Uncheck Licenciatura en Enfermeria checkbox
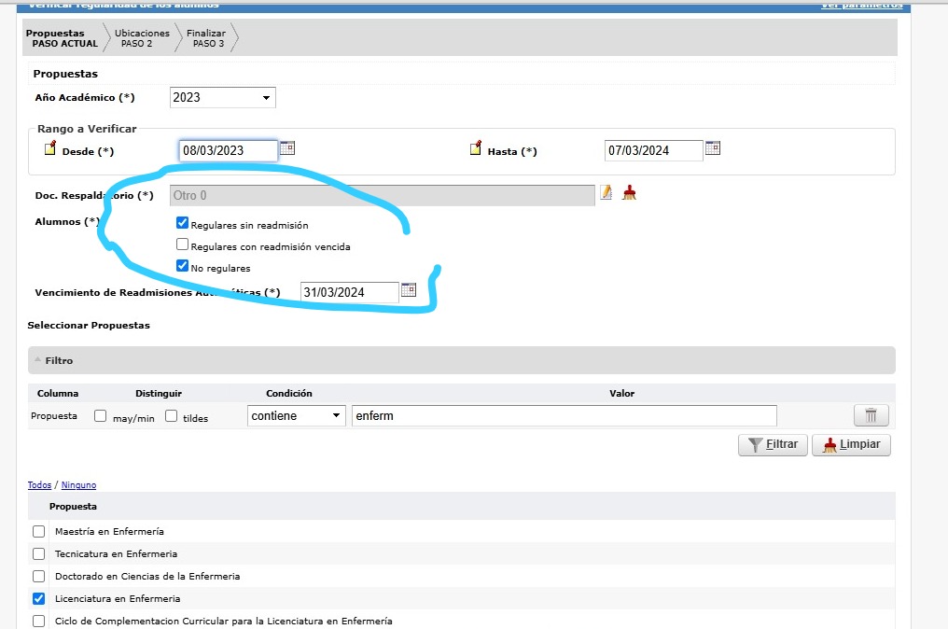Image resolution: width=948 pixels, height=629 pixels. pos(38,599)
